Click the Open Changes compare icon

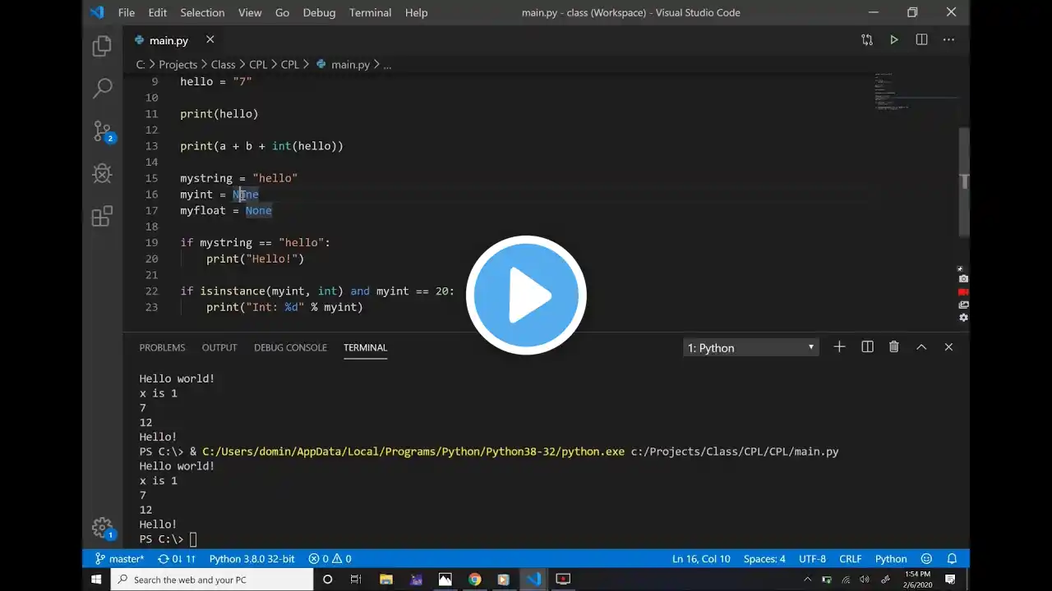click(867, 39)
